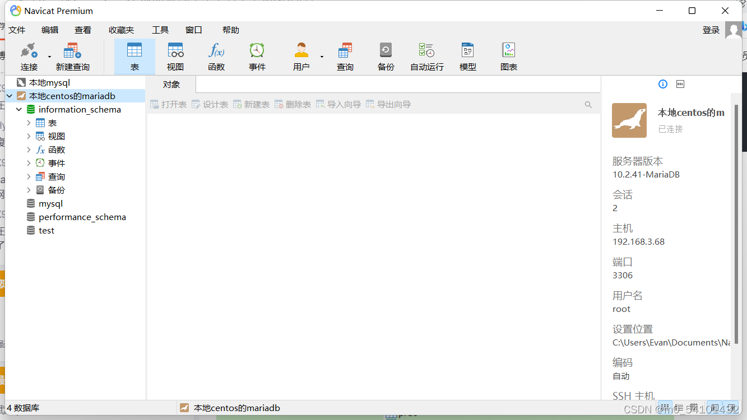The width and height of the screenshot is (747, 420).
Task: Click the 导出向导 export wizard button
Action: [x=388, y=105]
